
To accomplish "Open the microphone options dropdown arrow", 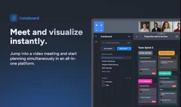I will pos(101,30).
